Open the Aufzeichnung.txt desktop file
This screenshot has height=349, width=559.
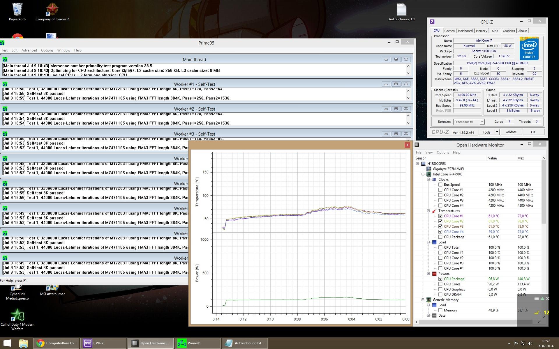401,12
